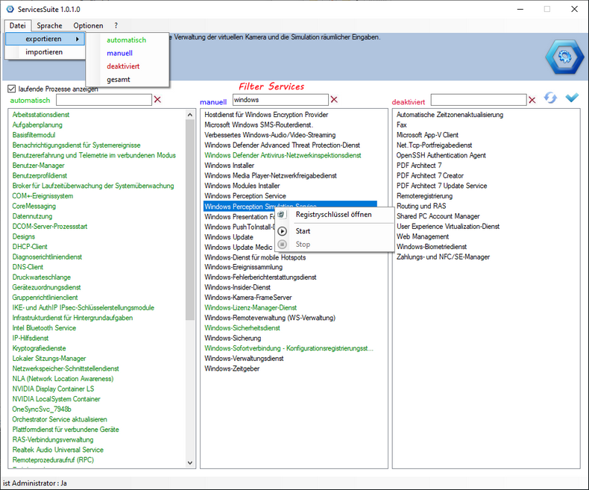Select 'Windows-Insider-Dienst' entry
This screenshot has width=589, height=490.
pos(237,287)
